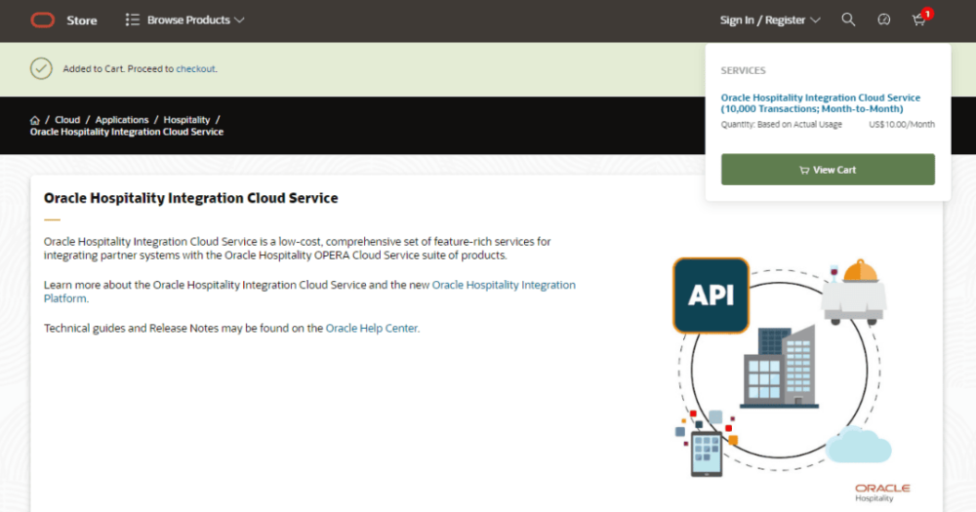976x512 pixels.
Task: Go to Cloud breadcrumb
Action: click(x=67, y=120)
